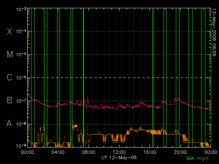This screenshot has width=219, height=164.
Task: Select the 10⁻⁴ y-axis tick label
Action: pos(21,31)
